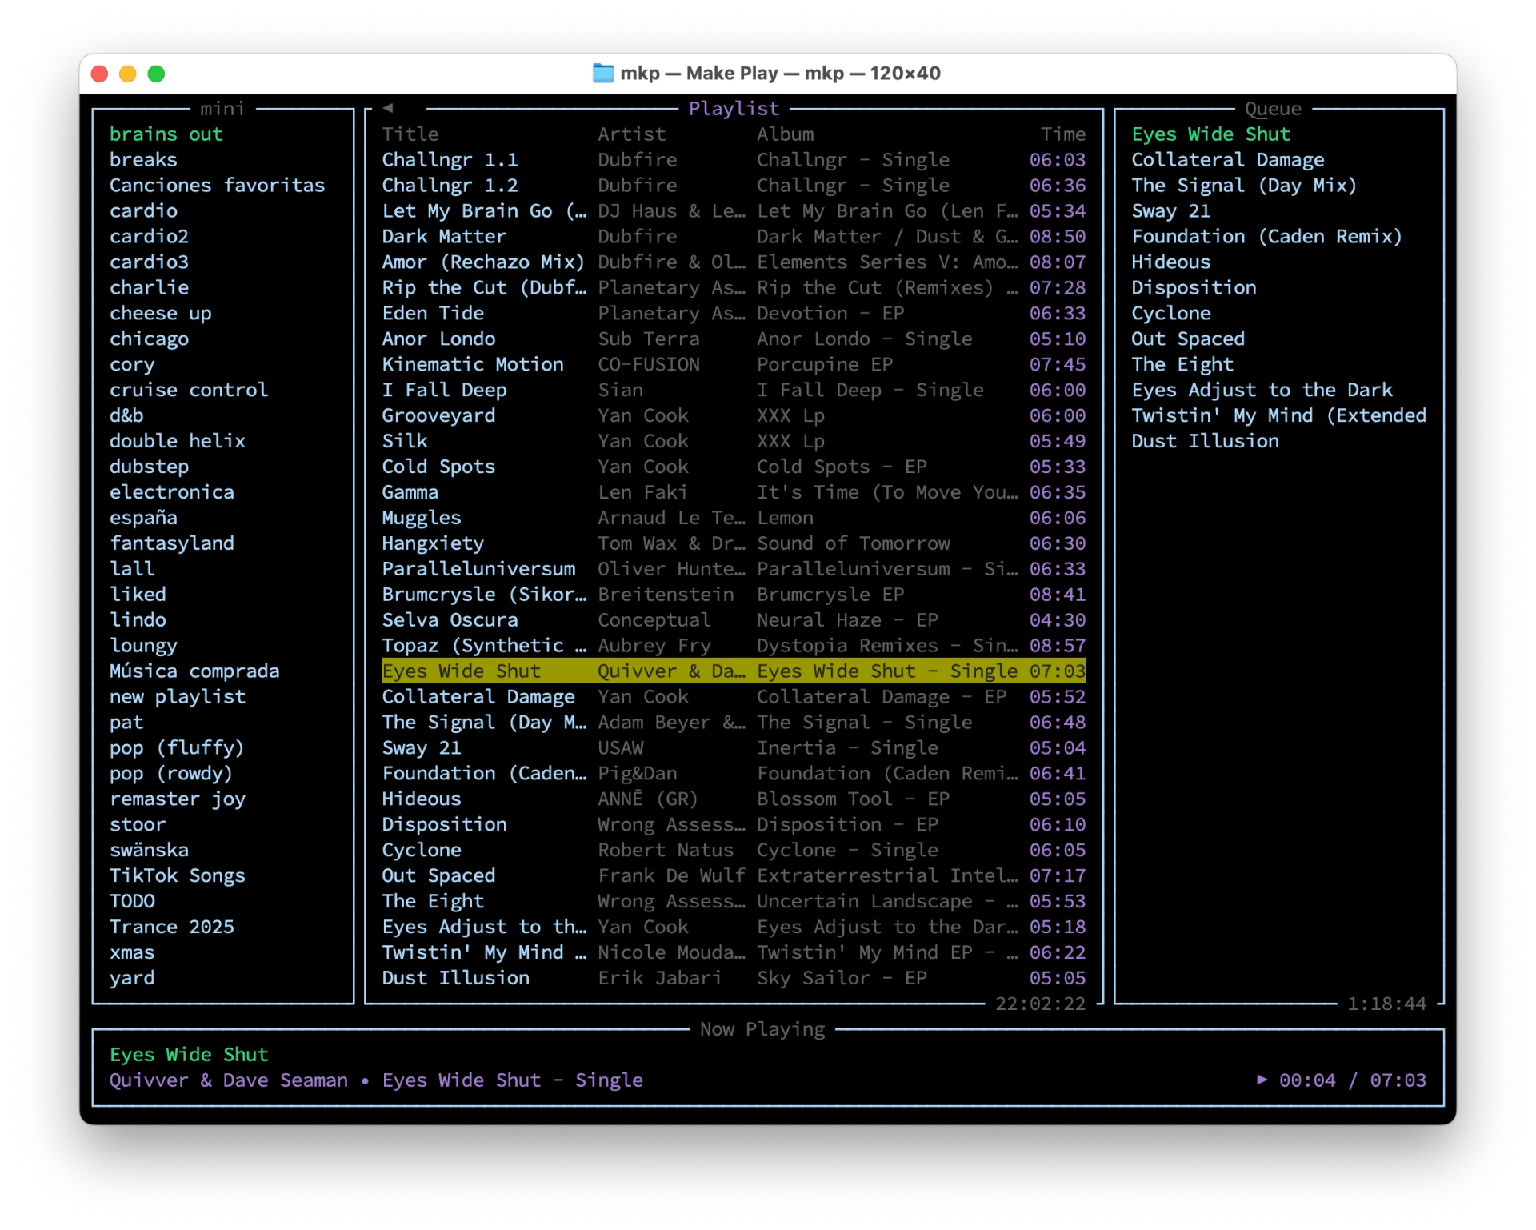Viewport: 1536px width, 1230px height.
Task: Click the Time column header
Action: tap(1063, 134)
